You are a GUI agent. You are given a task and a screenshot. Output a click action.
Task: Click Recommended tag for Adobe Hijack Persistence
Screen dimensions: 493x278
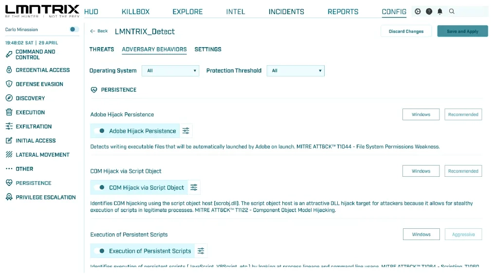[463, 114]
